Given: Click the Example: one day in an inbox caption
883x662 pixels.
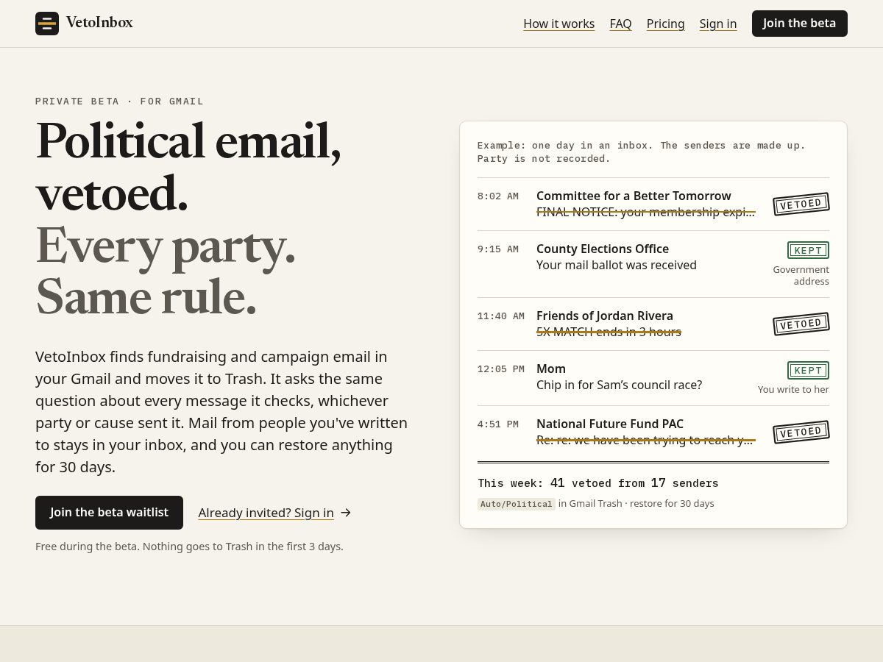Looking at the screenshot, I should 642,152.
